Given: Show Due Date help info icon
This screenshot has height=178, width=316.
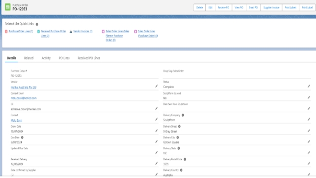Looking at the screenshot, I should 22,137.
